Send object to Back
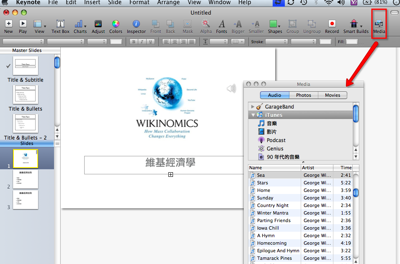 point(170,26)
